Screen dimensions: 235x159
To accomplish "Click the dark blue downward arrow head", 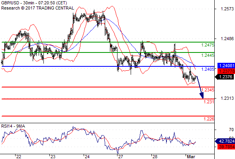I will [202, 95].
